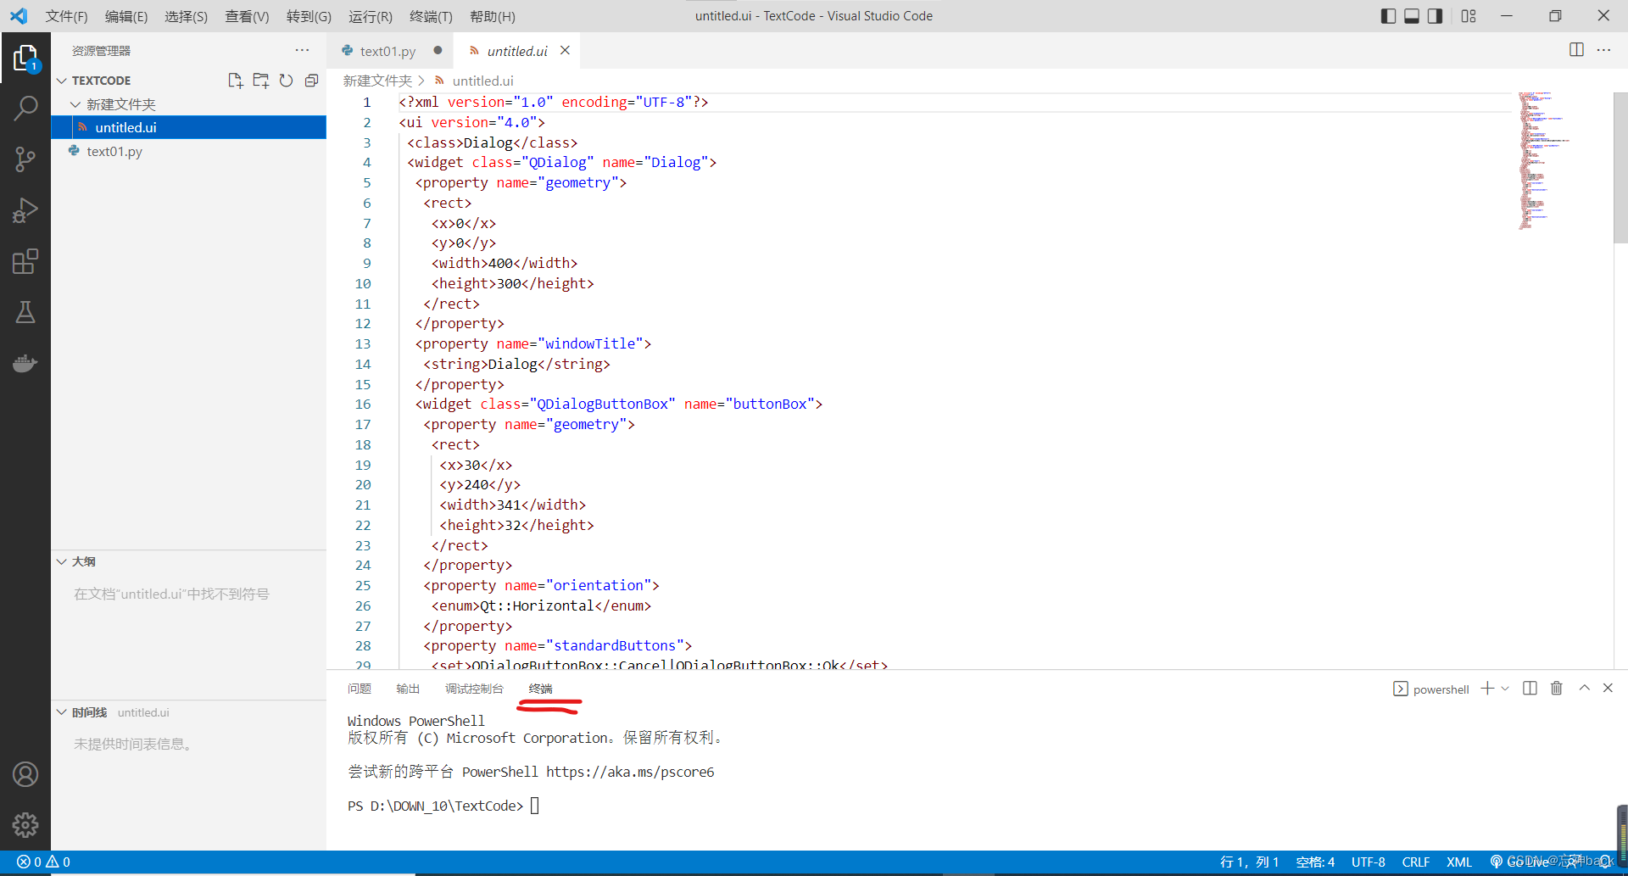Open the Search view in activity bar
Image resolution: width=1628 pixels, height=876 pixels.
[x=25, y=108]
